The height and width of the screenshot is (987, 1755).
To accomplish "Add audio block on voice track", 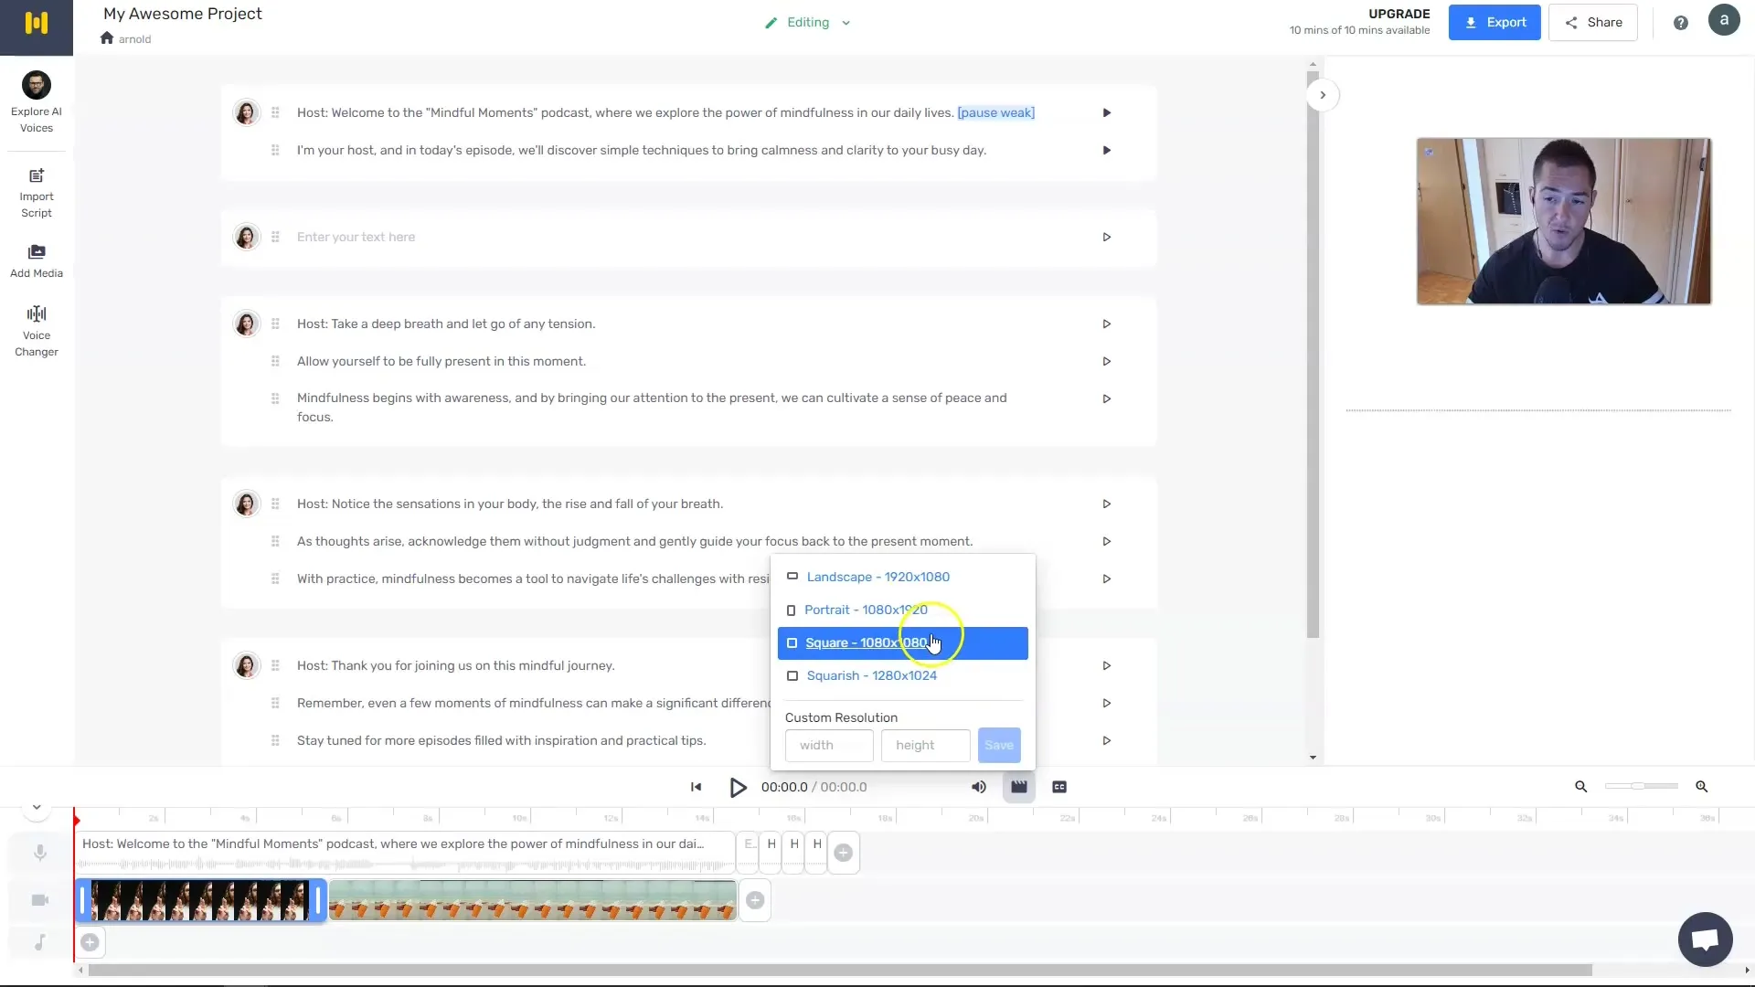I will [843, 853].
